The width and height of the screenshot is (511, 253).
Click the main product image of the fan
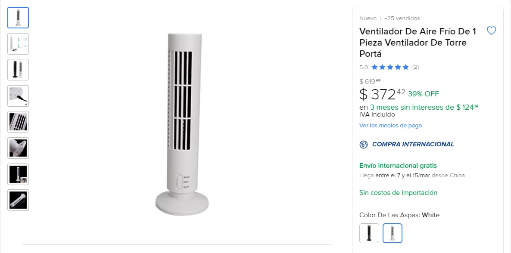pos(183,125)
